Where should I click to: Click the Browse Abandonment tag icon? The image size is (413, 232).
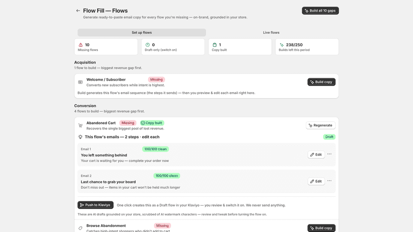(x=80, y=228)
